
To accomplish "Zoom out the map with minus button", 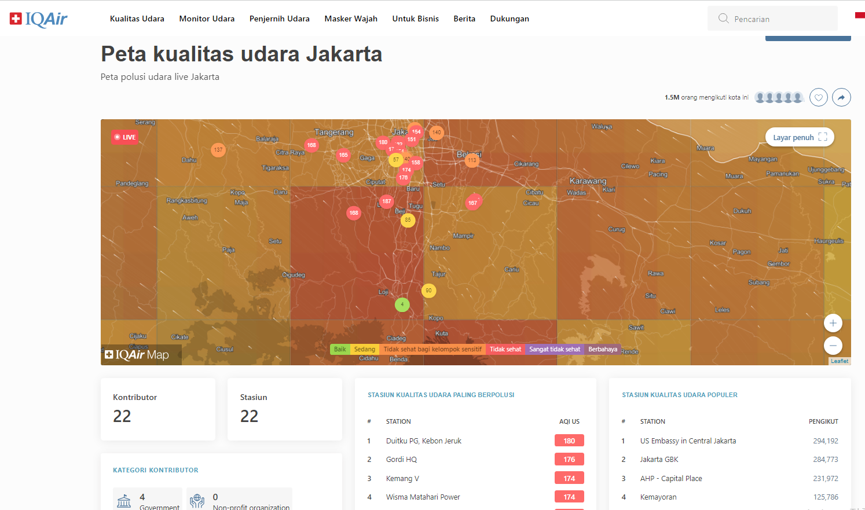I will [x=833, y=346].
